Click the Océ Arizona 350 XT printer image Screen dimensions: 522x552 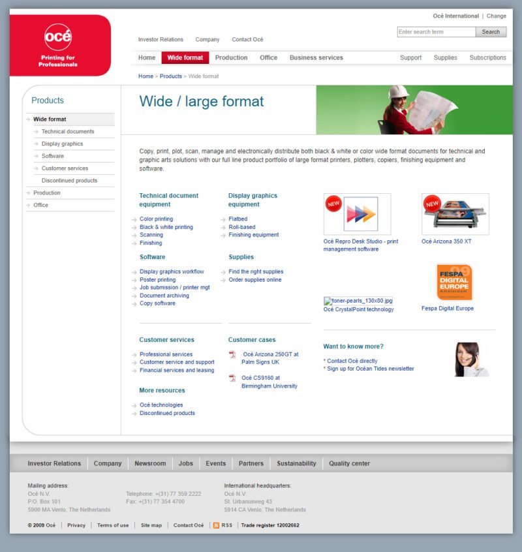point(455,214)
